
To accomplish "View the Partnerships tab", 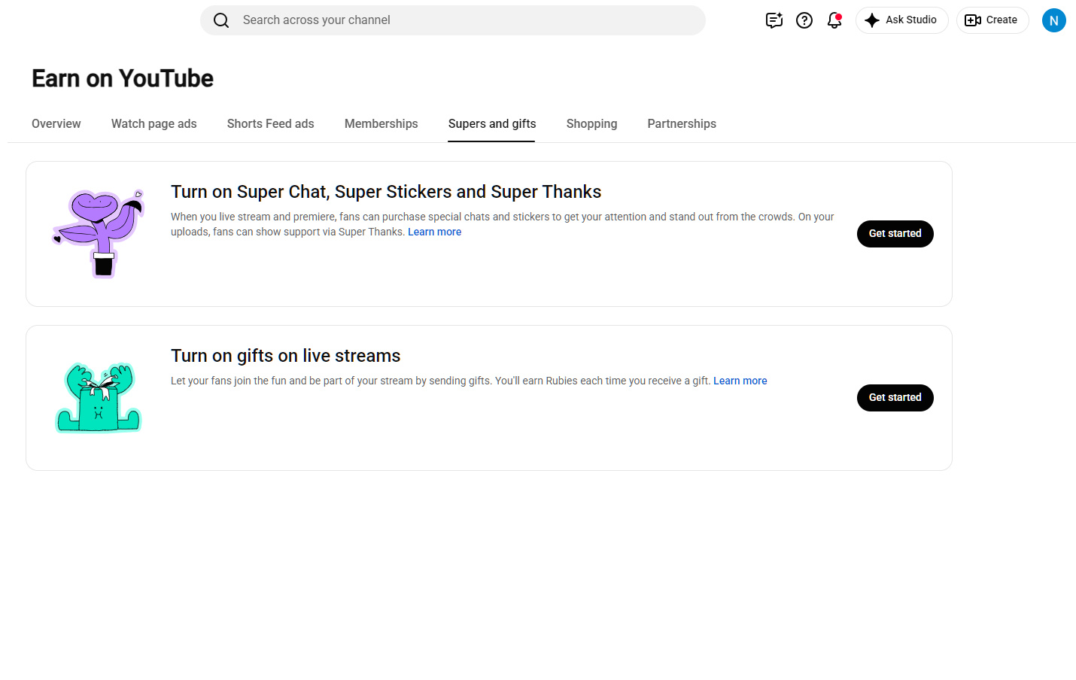I will click(x=682, y=124).
